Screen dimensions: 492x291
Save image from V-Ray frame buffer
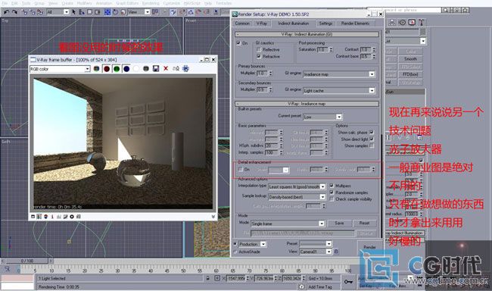pyautogui.click(x=156, y=68)
